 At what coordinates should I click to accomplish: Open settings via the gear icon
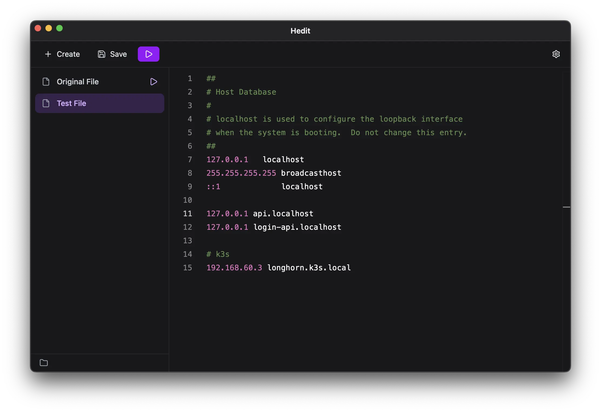[x=556, y=54]
